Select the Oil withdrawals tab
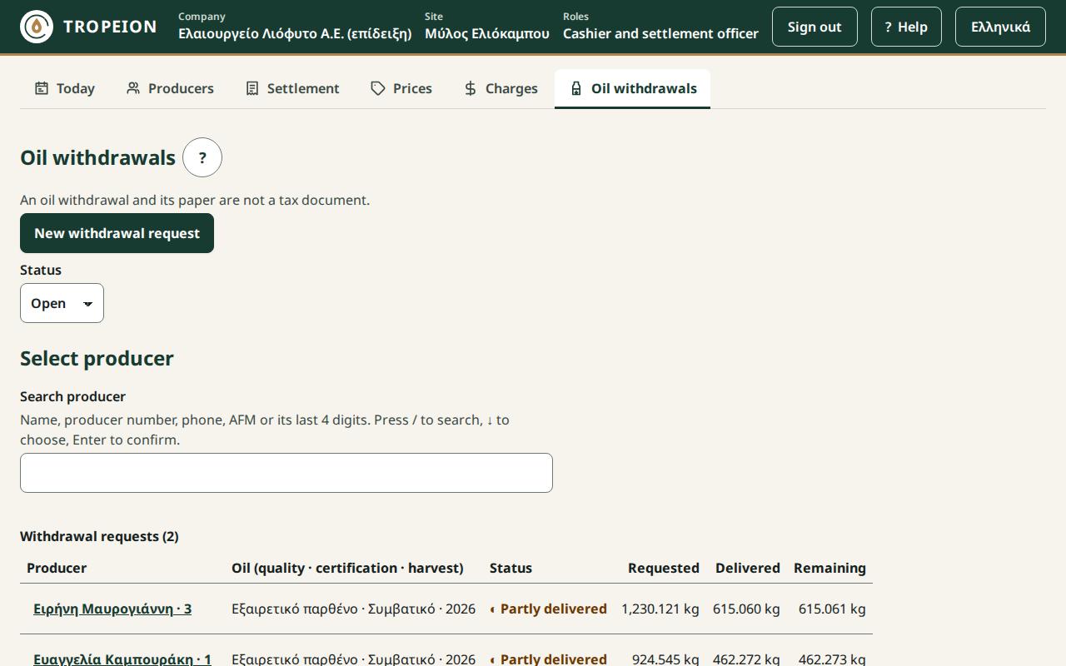The image size is (1066, 666). click(x=632, y=88)
